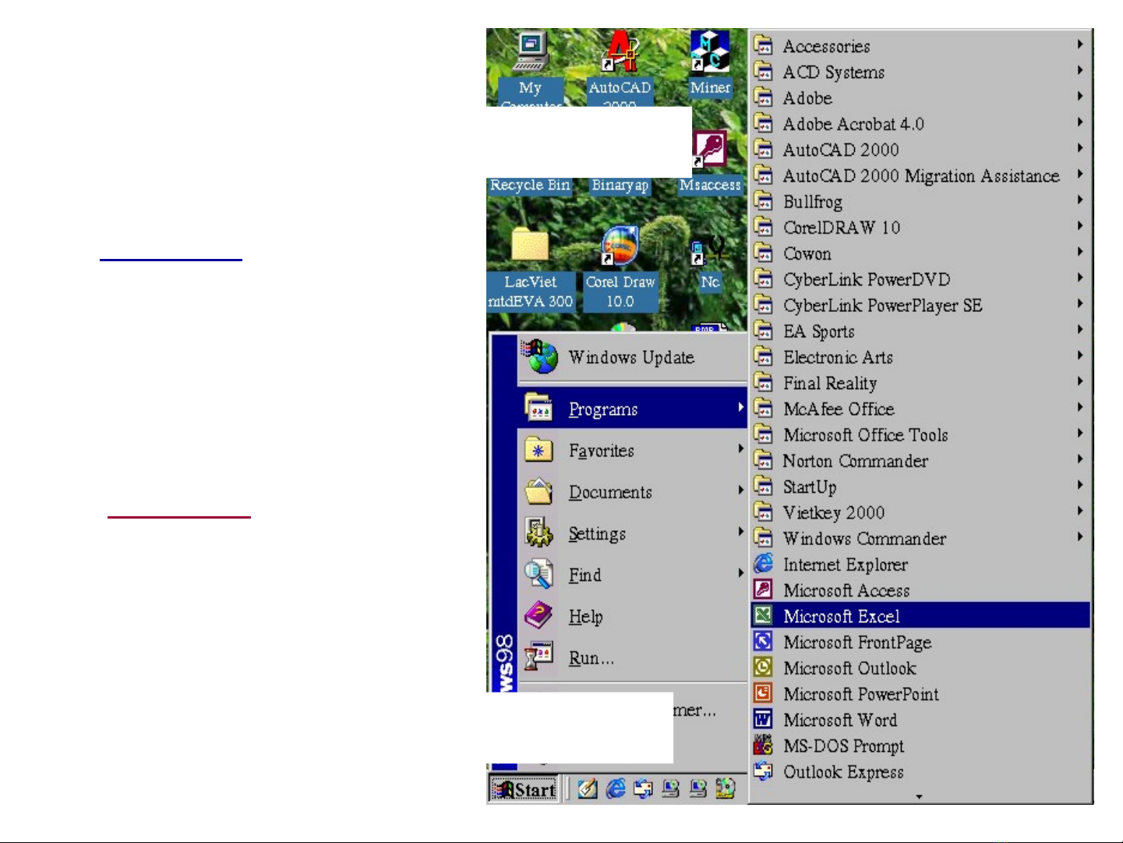The width and height of the screenshot is (1123, 843).
Task: Launch Microsoft PowerPoint from the Programs list
Action: point(860,694)
